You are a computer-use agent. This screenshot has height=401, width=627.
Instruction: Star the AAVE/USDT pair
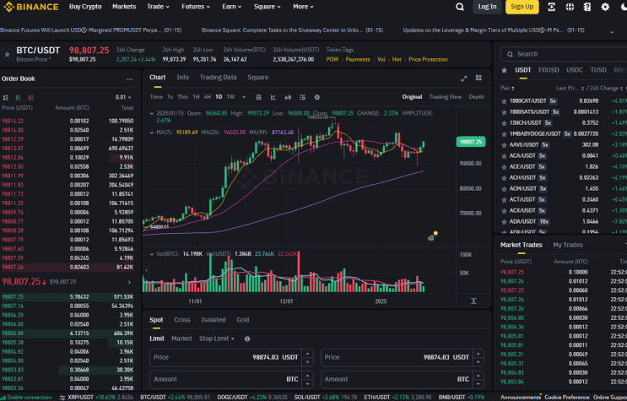[504, 145]
